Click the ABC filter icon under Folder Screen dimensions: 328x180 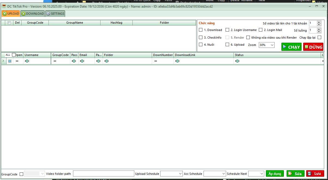pos(107,61)
